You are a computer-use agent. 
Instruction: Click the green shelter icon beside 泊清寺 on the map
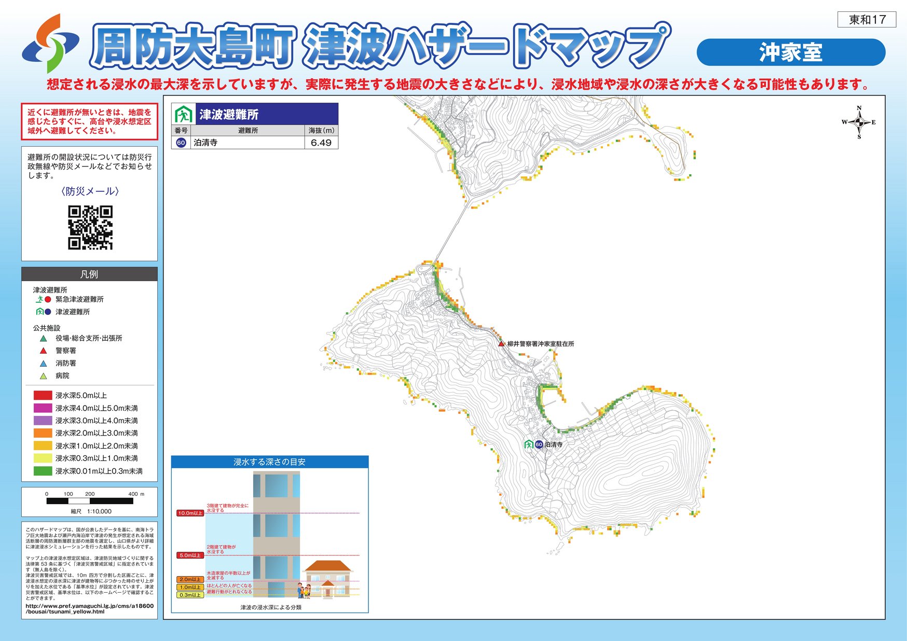coord(529,444)
